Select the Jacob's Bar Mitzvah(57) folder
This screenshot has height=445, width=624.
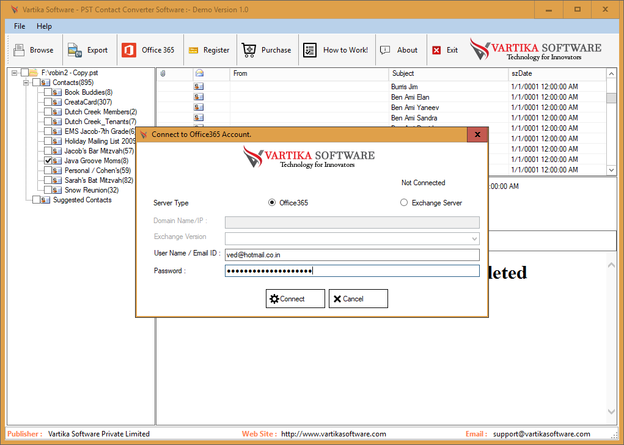(x=99, y=151)
